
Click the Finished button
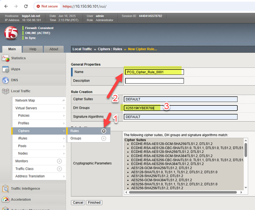tap(94, 202)
